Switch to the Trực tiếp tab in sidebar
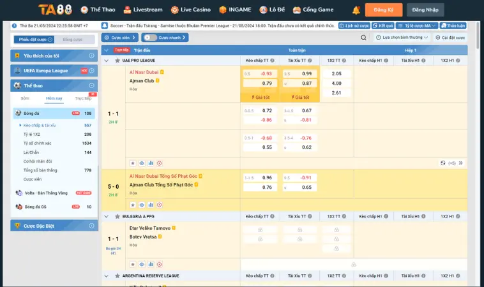484x287 pixels. [83, 99]
